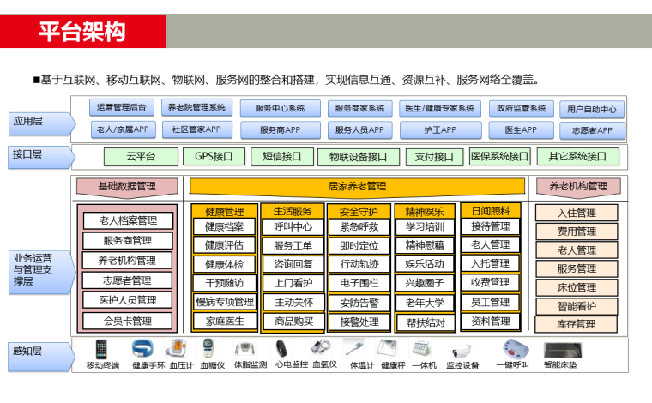This screenshot has height=403, width=652.
Task: Select the 云平台 interface box
Action: point(141,157)
